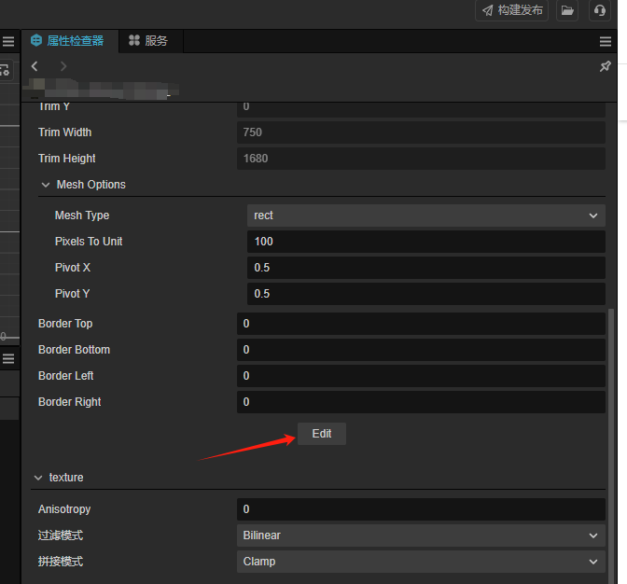Click the Mesh Type label

click(x=82, y=216)
